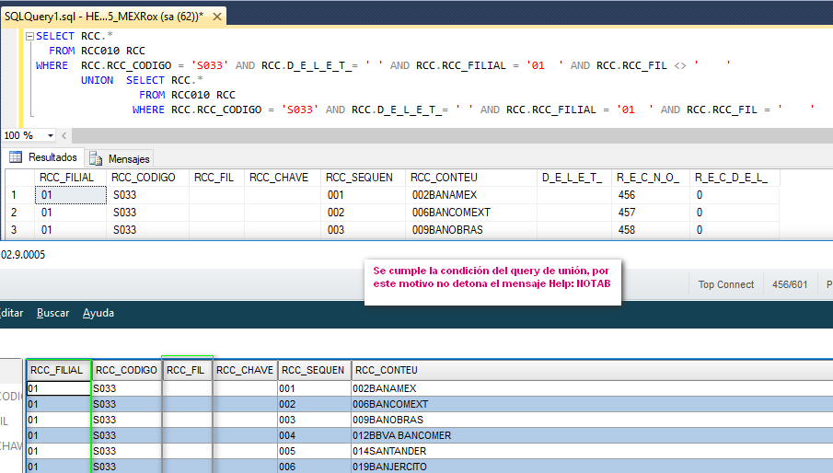Click the RCC_CHAVE column header in results grid
Image resolution: width=833 pixels, height=473 pixels.
tap(283, 178)
